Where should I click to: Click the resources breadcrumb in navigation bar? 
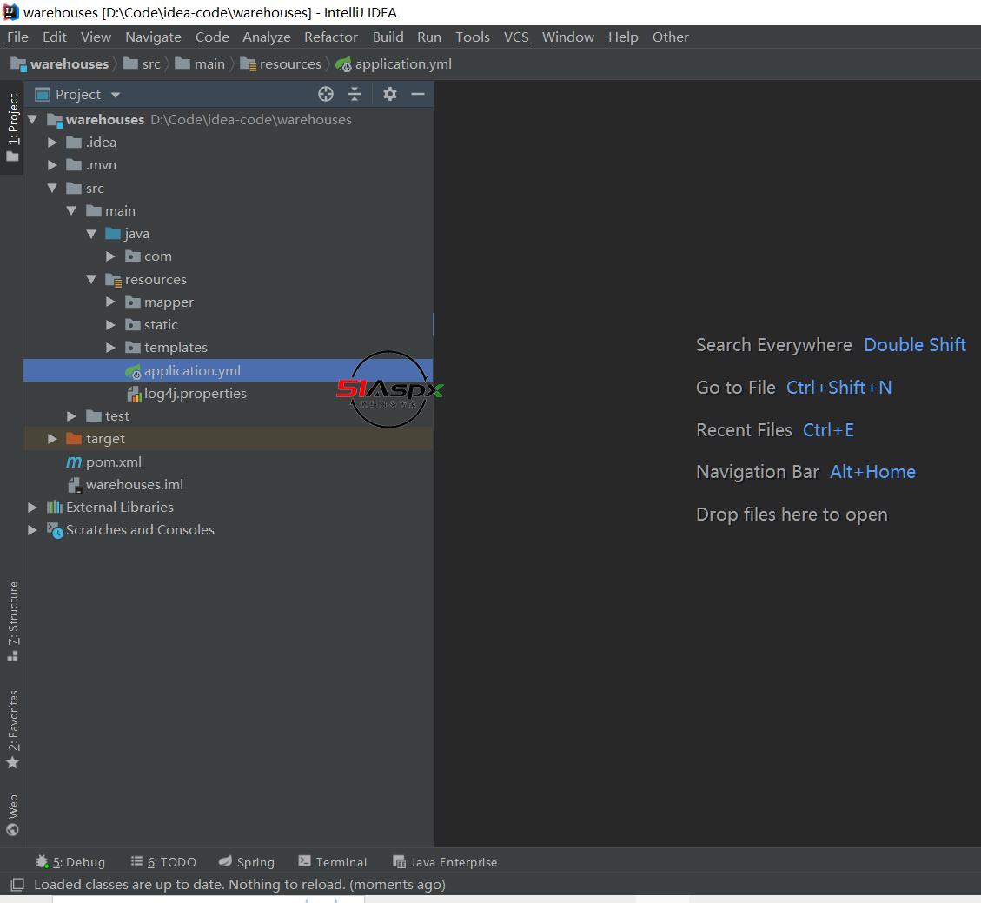tap(281, 64)
